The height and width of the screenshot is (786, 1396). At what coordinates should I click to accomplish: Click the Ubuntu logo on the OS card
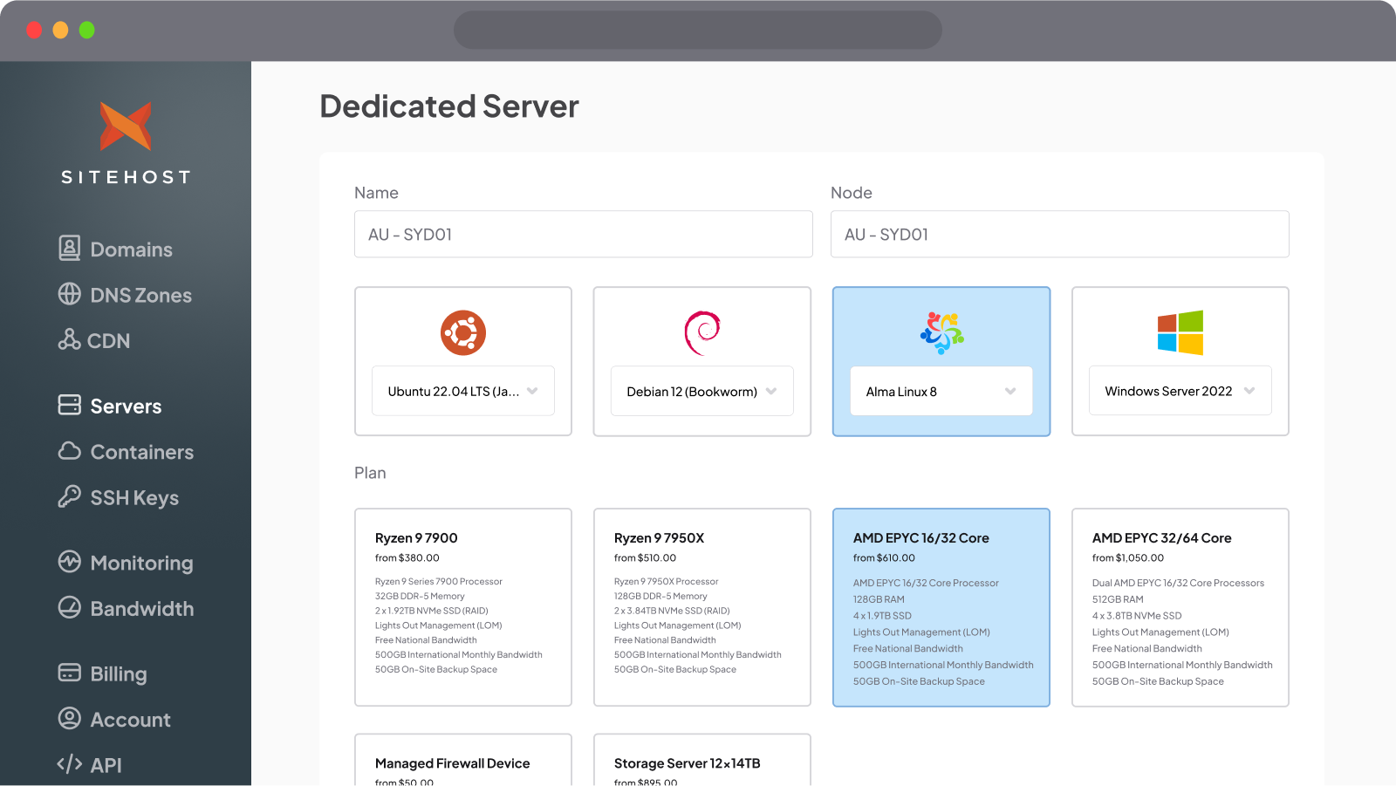click(463, 332)
